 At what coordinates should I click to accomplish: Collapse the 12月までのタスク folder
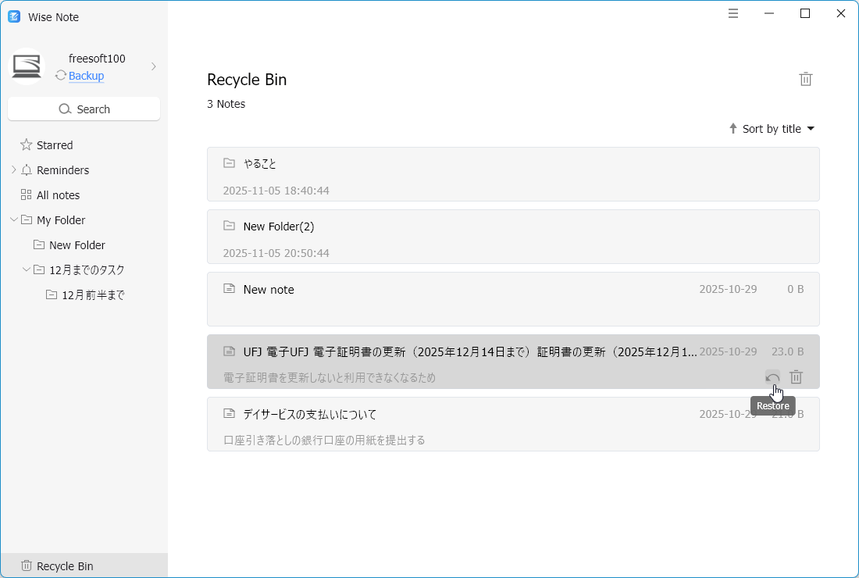pos(26,270)
